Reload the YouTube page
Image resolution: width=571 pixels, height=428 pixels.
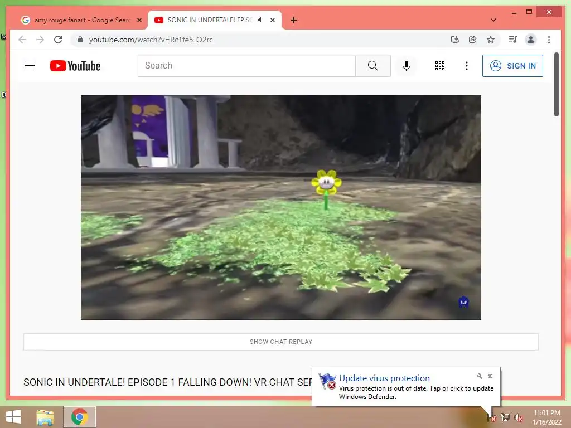[x=58, y=40]
